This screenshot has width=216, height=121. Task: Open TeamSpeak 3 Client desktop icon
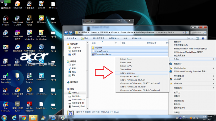[x=18, y=21]
